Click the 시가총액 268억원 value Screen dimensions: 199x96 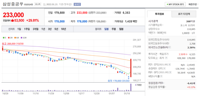[x=191, y=21]
